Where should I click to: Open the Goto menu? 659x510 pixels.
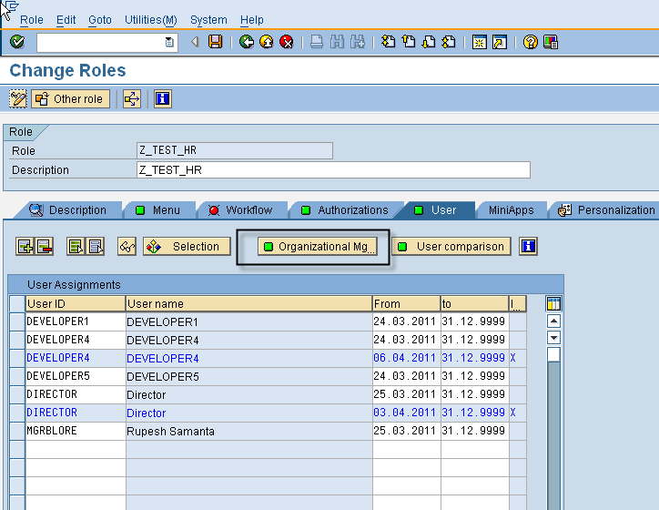(x=99, y=20)
